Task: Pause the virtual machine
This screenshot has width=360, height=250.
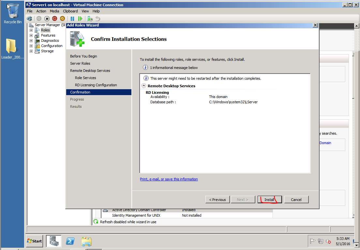Action: point(72,19)
